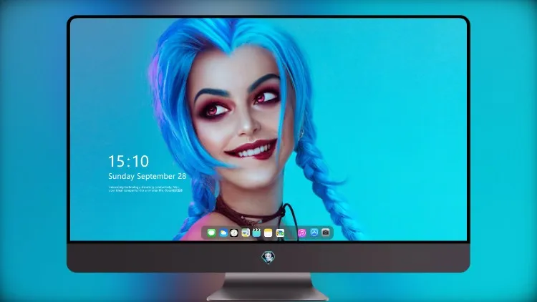Open the Weather app with cloud icon
This screenshot has width=537, height=302.
tap(223, 233)
